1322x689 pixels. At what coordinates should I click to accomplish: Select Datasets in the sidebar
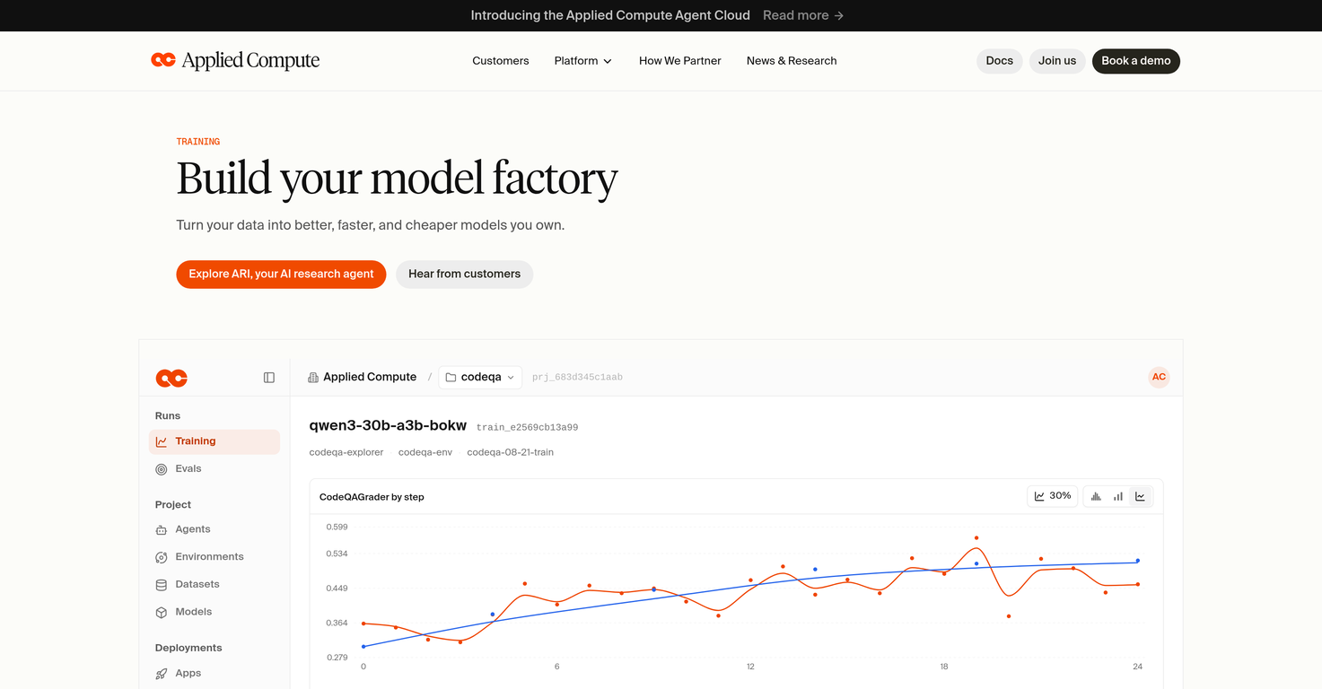(214, 584)
